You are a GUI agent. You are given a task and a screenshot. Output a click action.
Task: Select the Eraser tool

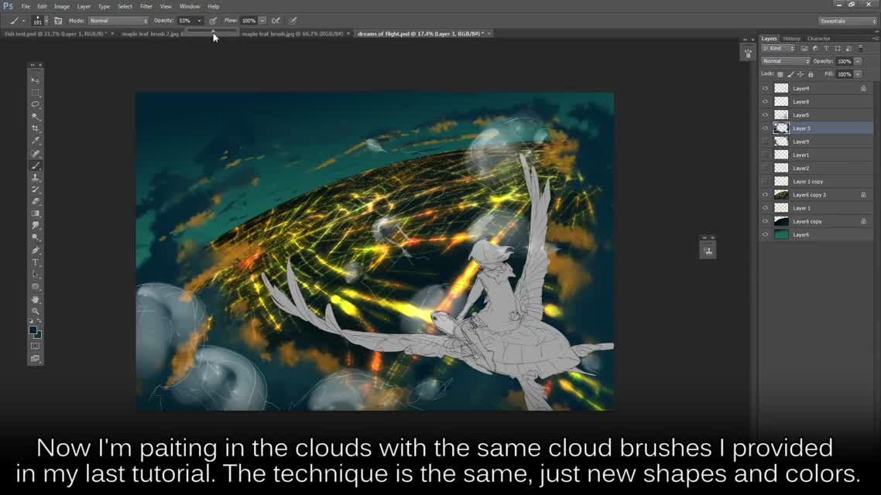coord(36,201)
